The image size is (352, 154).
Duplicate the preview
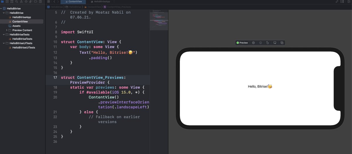click(x=282, y=43)
